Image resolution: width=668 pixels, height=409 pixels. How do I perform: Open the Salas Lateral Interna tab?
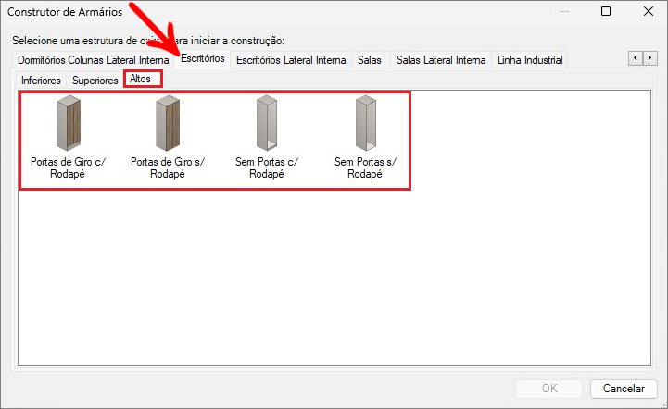pos(441,60)
